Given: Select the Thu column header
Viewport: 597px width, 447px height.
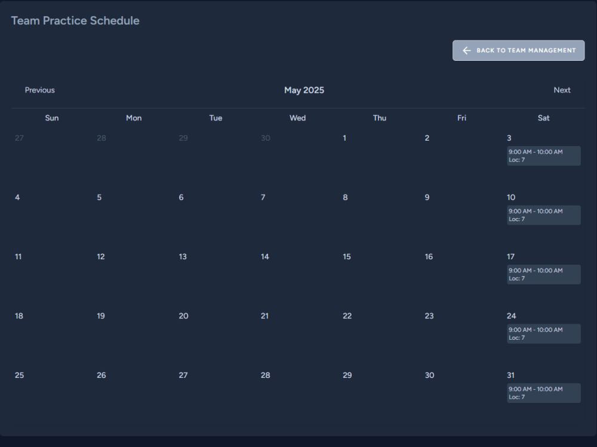Looking at the screenshot, I should point(380,118).
